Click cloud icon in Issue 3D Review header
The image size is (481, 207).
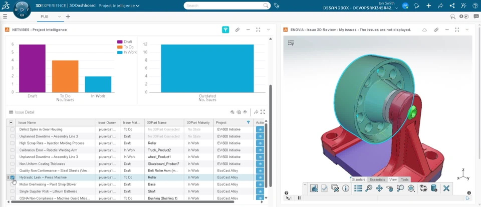(424, 29)
